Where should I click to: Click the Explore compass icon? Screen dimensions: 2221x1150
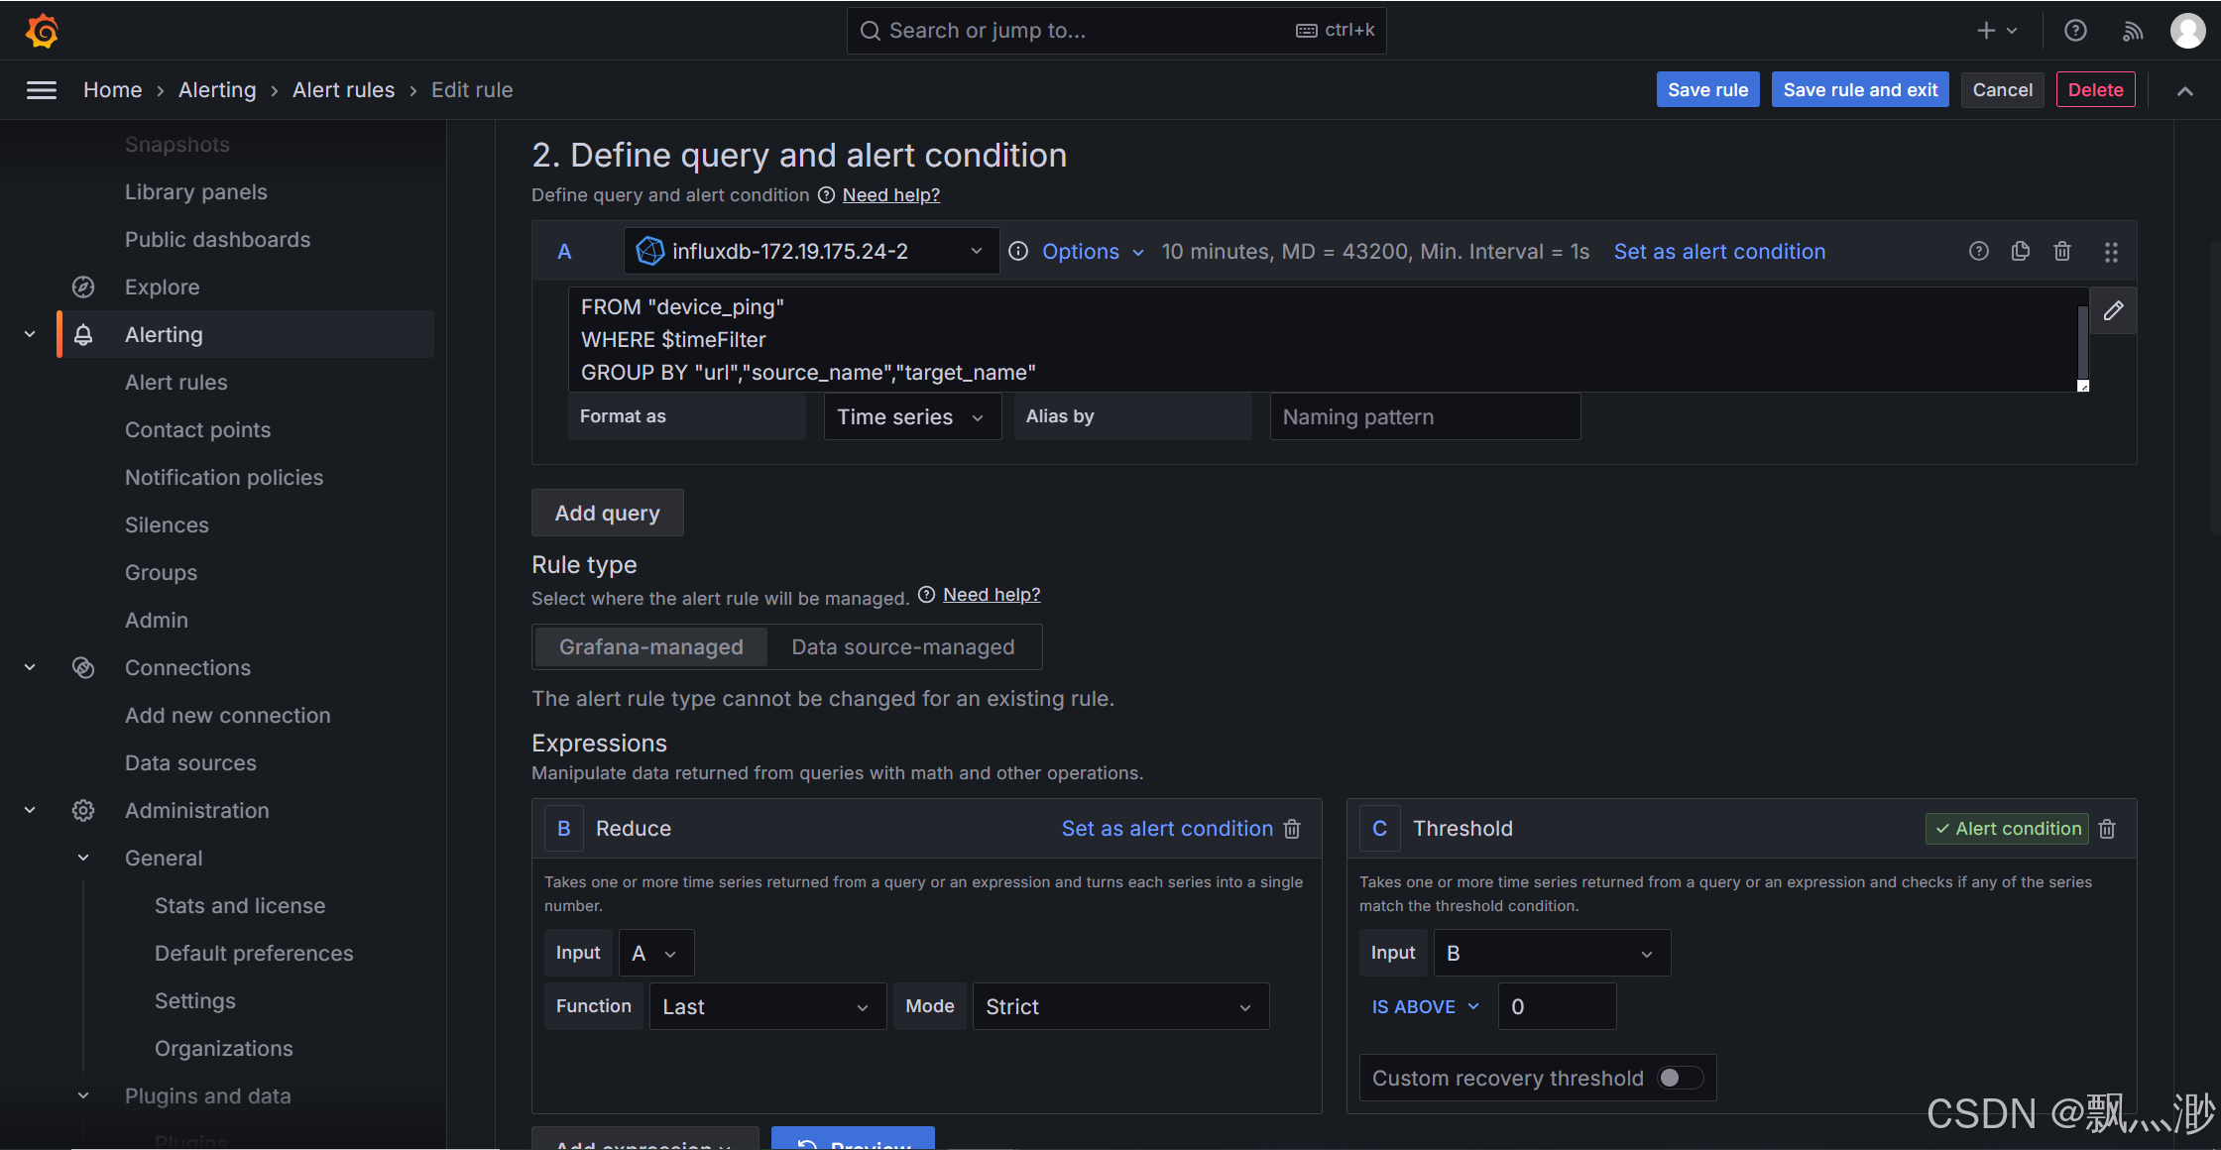[83, 287]
